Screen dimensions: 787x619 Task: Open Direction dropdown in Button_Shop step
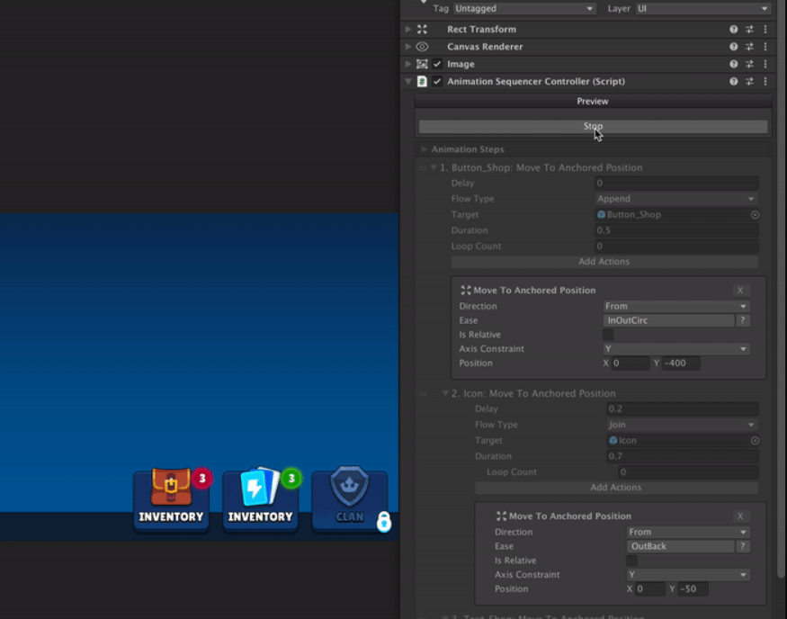(676, 306)
